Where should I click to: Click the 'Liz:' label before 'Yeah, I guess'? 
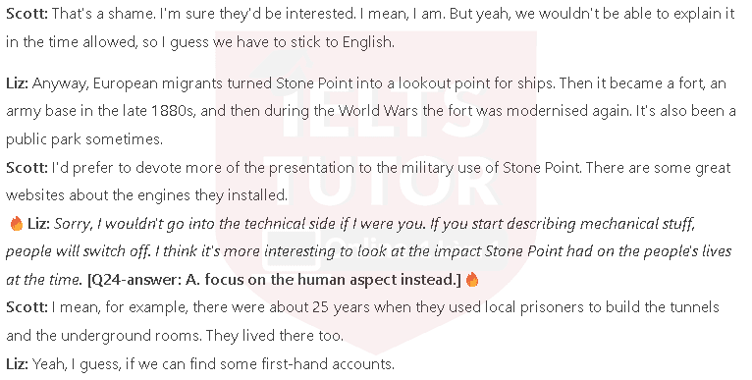[x=18, y=364]
